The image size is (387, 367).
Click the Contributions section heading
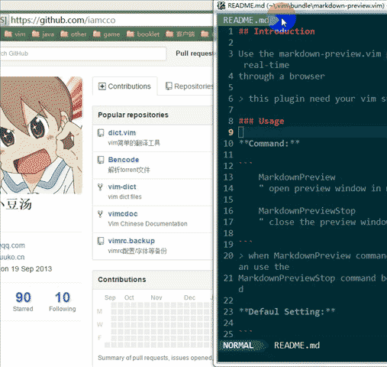[122, 280]
